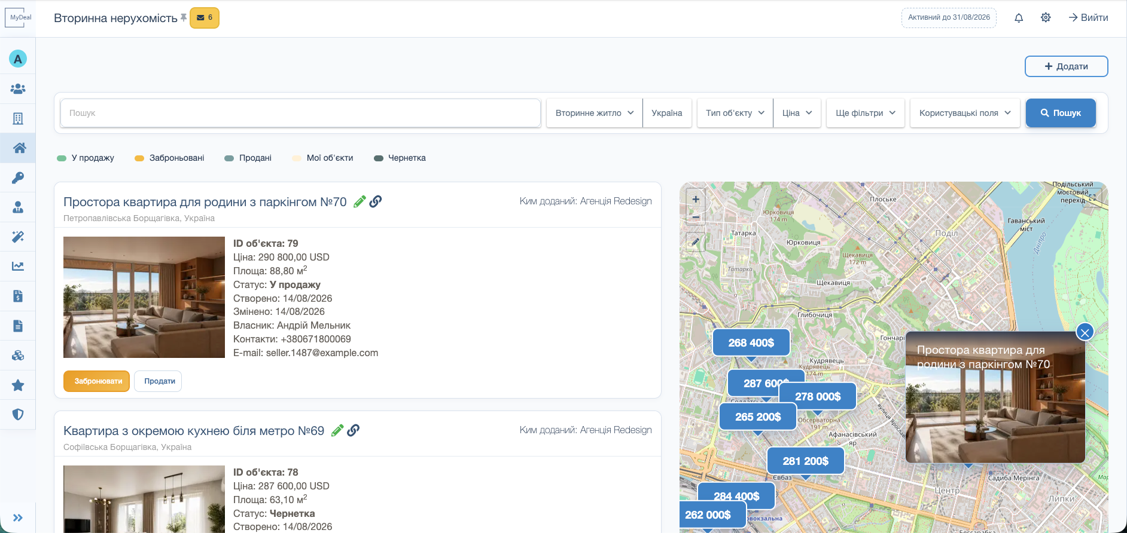Expand sidebar with double chevron icon

pyautogui.click(x=18, y=518)
